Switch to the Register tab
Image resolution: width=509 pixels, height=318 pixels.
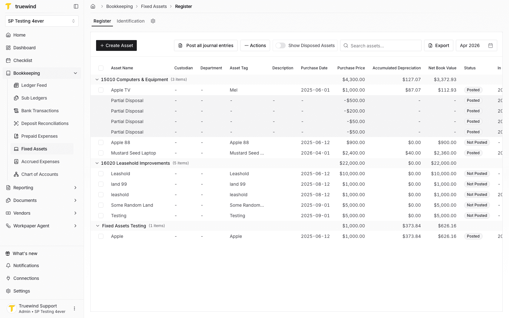click(x=102, y=21)
